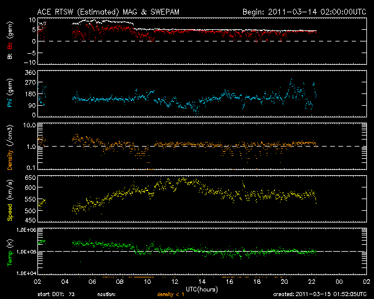Click the red "Bz" axis label
The width and height of the screenshot is (374, 299).
click(x=10, y=46)
